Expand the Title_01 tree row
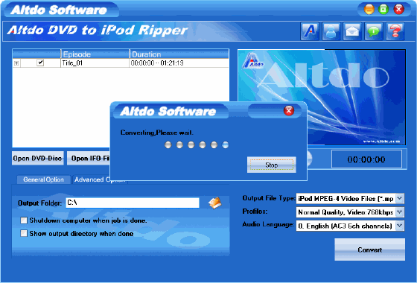This screenshot has height=283, width=417. (x=16, y=63)
